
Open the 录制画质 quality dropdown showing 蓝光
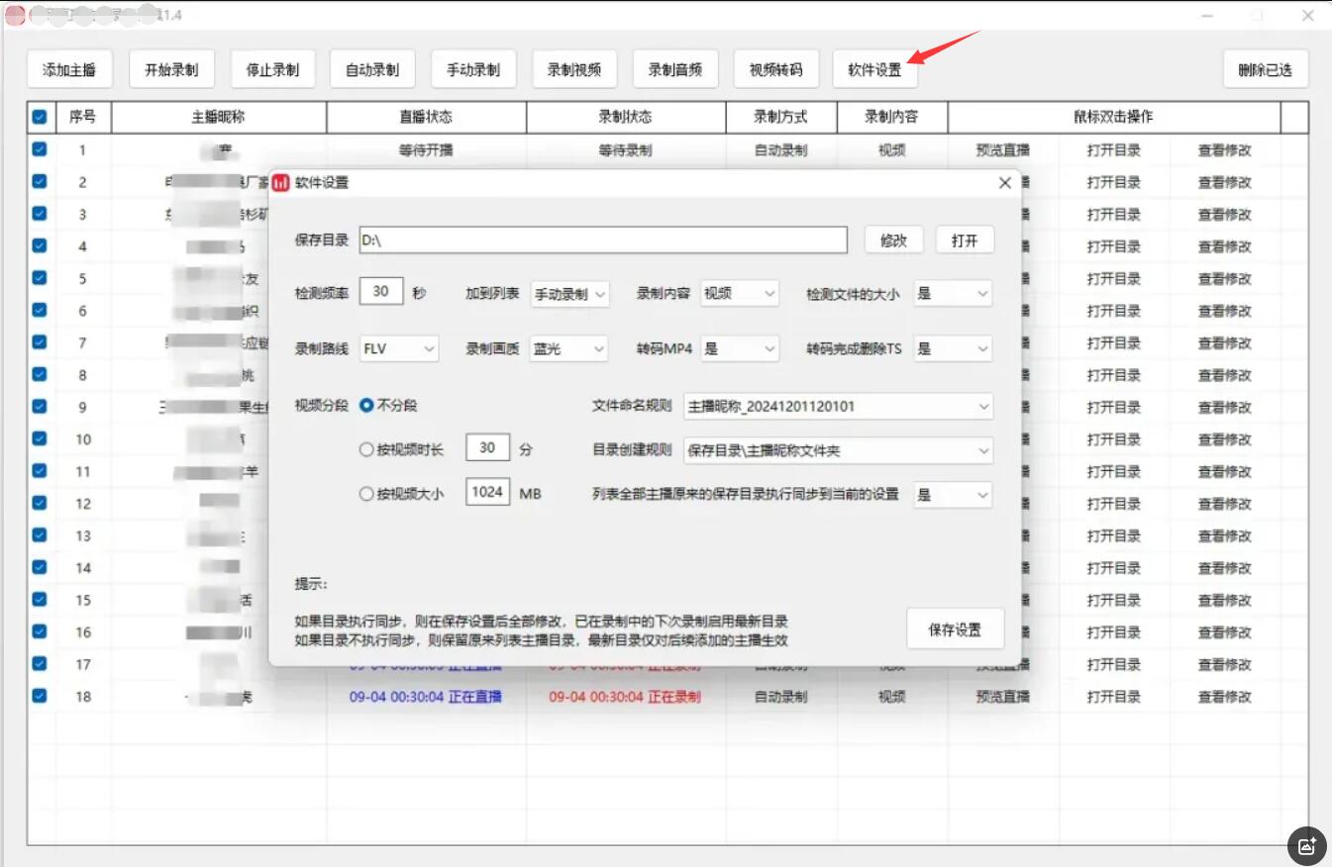pos(568,348)
